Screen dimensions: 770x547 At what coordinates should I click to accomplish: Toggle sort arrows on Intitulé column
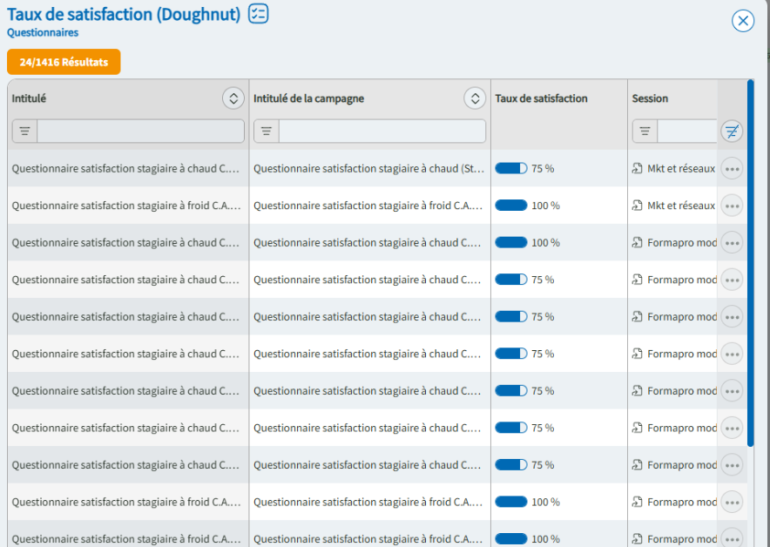[x=233, y=98]
